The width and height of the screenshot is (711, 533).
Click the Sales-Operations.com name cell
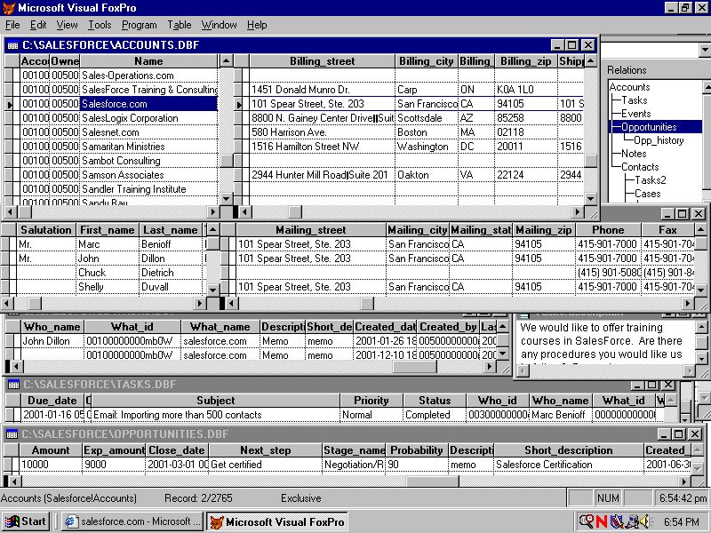coord(148,76)
